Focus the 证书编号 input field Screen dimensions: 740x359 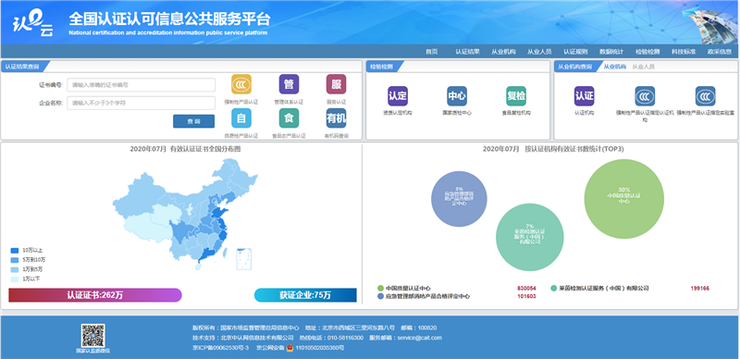pyautogui.click(x=142, y=85)
